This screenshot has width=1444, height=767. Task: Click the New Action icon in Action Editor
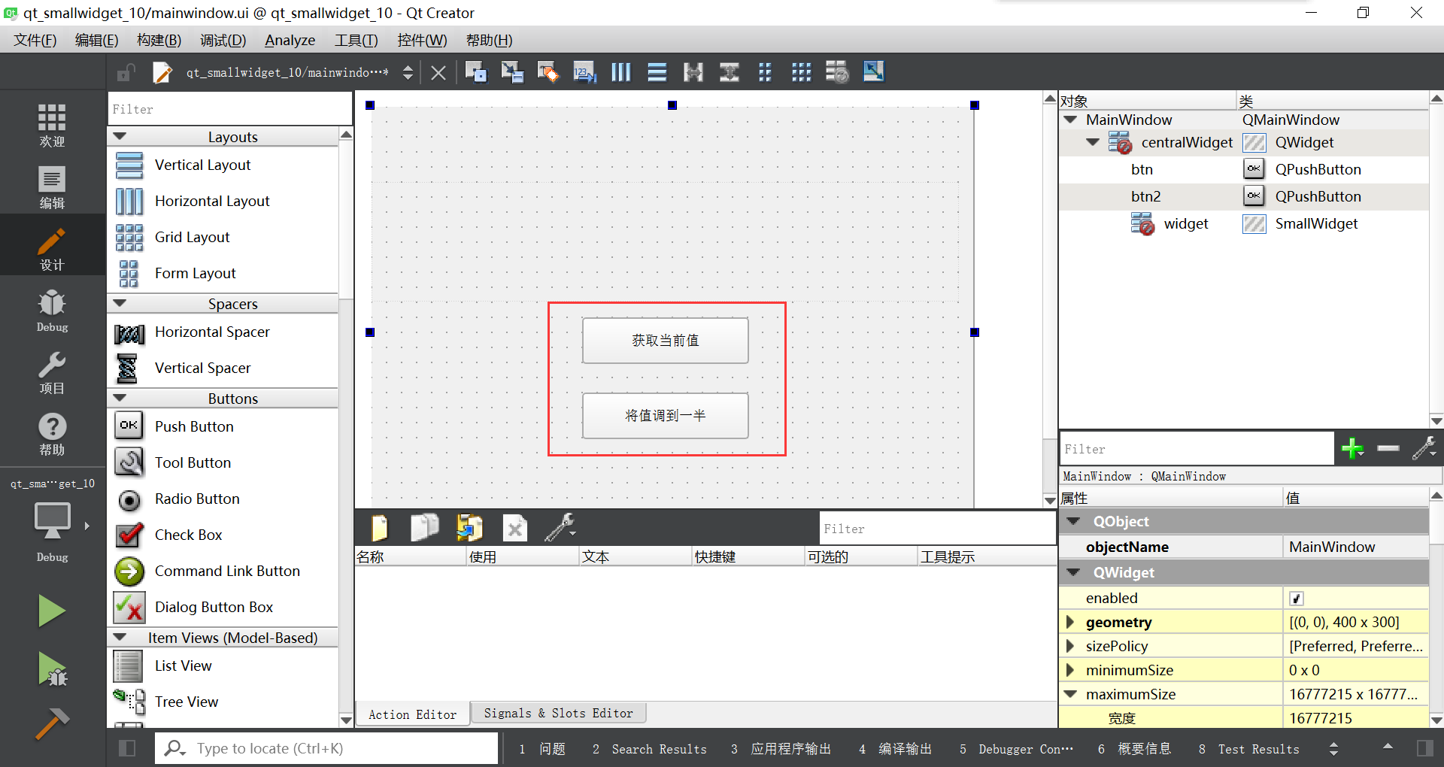click(379, 527)
